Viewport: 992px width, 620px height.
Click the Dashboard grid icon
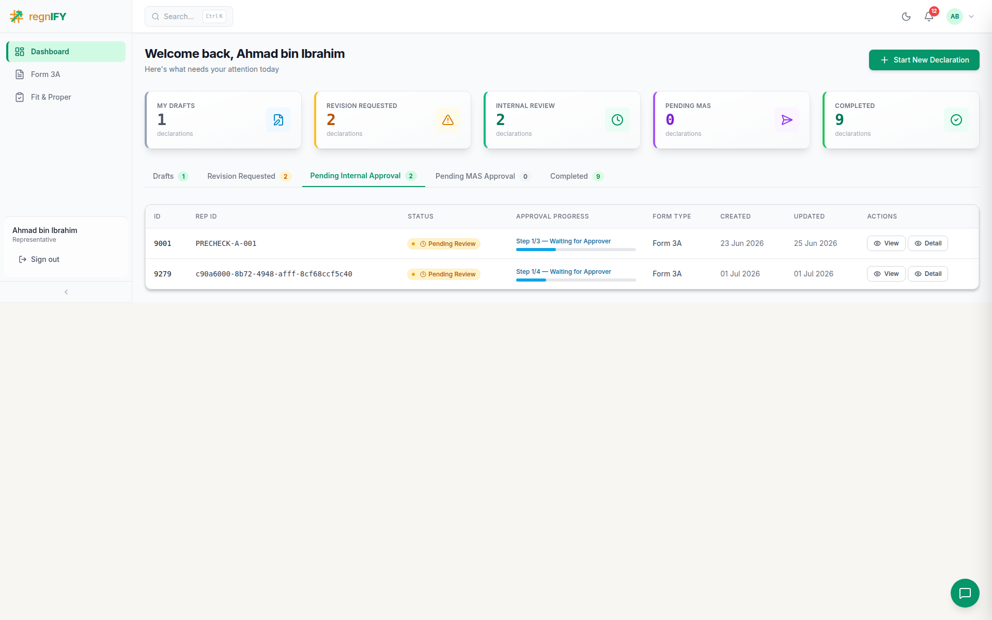[20, 52]
